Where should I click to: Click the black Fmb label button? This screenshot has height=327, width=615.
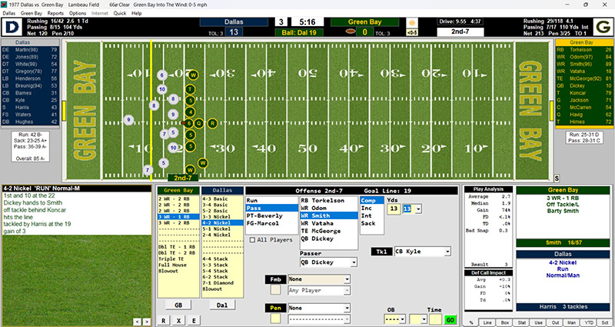pos(275,279)
